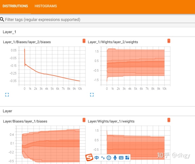Image resolution: width=195 pixels, height=164 pixels.
Task: Click the Layer/Wights/layer_1/weights chart title
Action: tap(111, 121)
